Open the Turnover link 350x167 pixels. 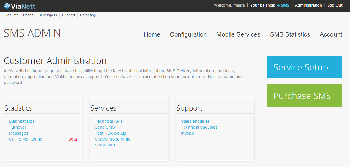[x=18, y=127]
